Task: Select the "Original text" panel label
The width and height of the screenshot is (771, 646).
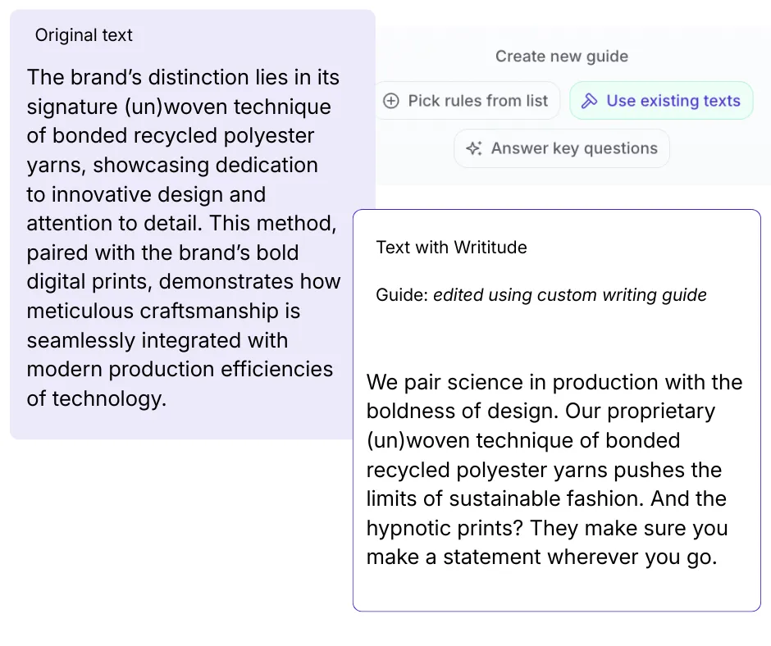Action: pyautogui.click(x=84, y=34)
